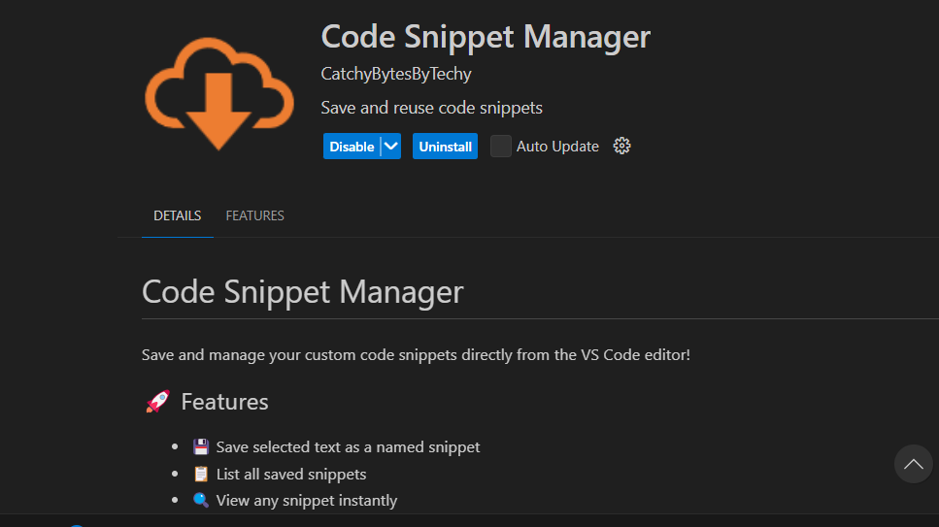Click the orange cloud download extension icon
This screenshot has height=527, width=939.
[x=219, y=93]
